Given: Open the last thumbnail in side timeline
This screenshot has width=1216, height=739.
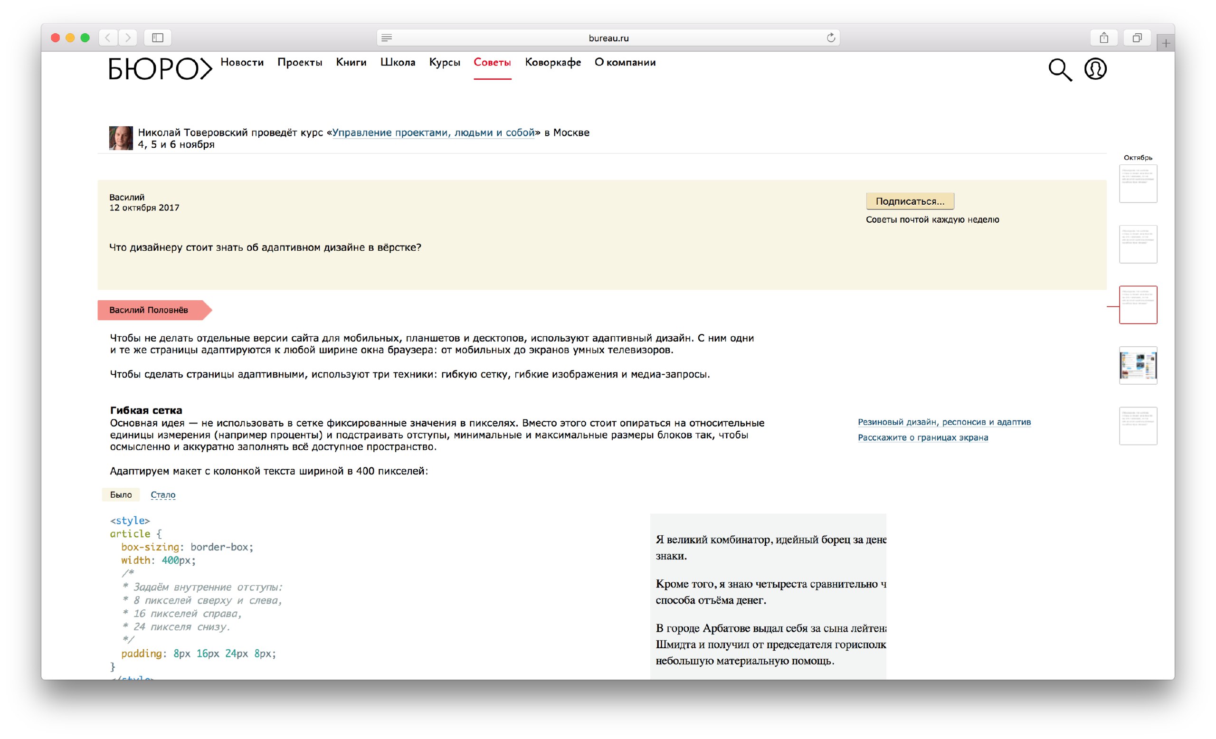Looking at the screenshot, I should pyautogui.click(x=1138, y=426).
